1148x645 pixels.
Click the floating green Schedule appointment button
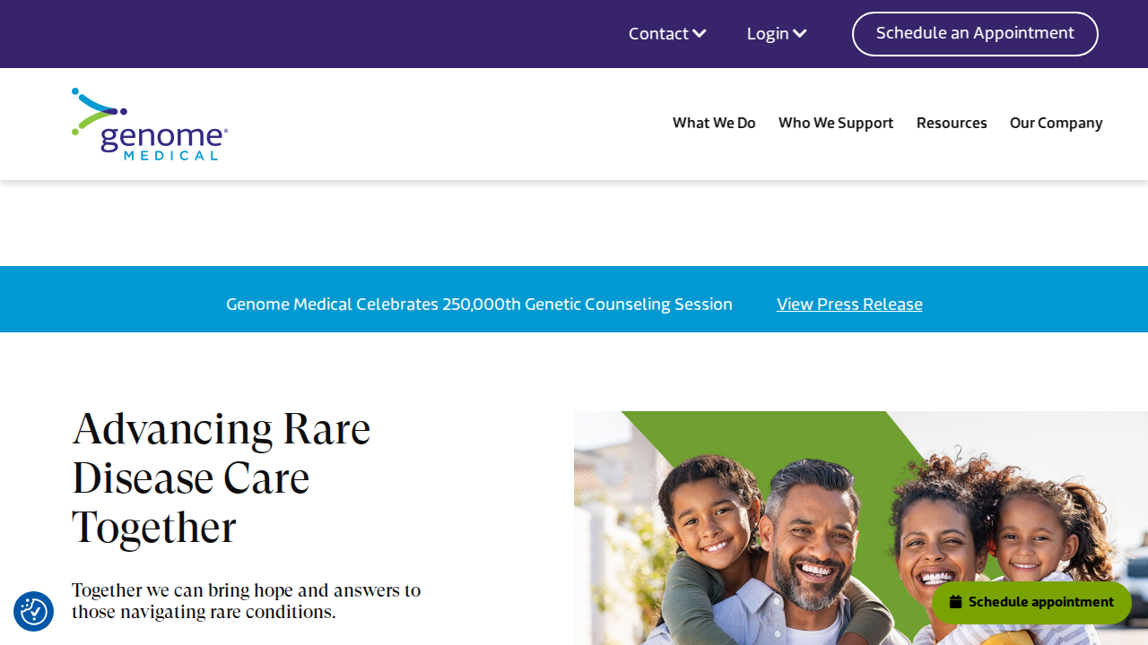(x=1031, y=603)
